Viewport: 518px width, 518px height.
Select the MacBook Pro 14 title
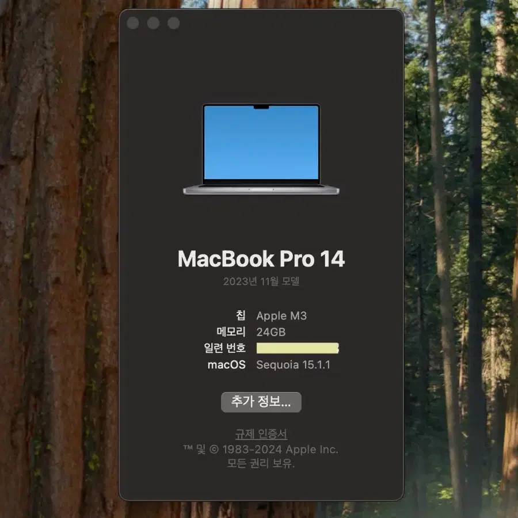coord(261,258)
